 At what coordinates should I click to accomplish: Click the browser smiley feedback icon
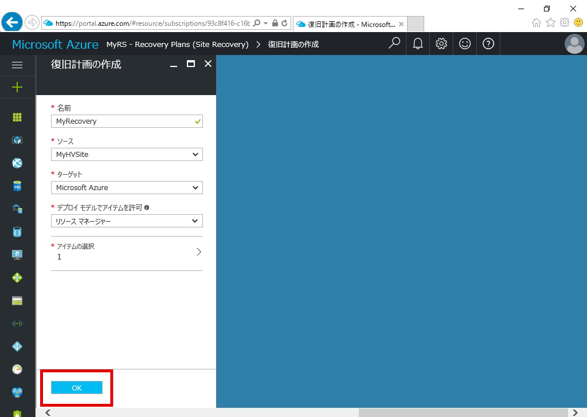(x=578, y=22)
